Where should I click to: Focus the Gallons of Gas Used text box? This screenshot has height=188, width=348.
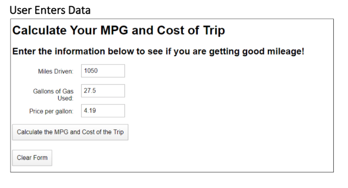103,91
